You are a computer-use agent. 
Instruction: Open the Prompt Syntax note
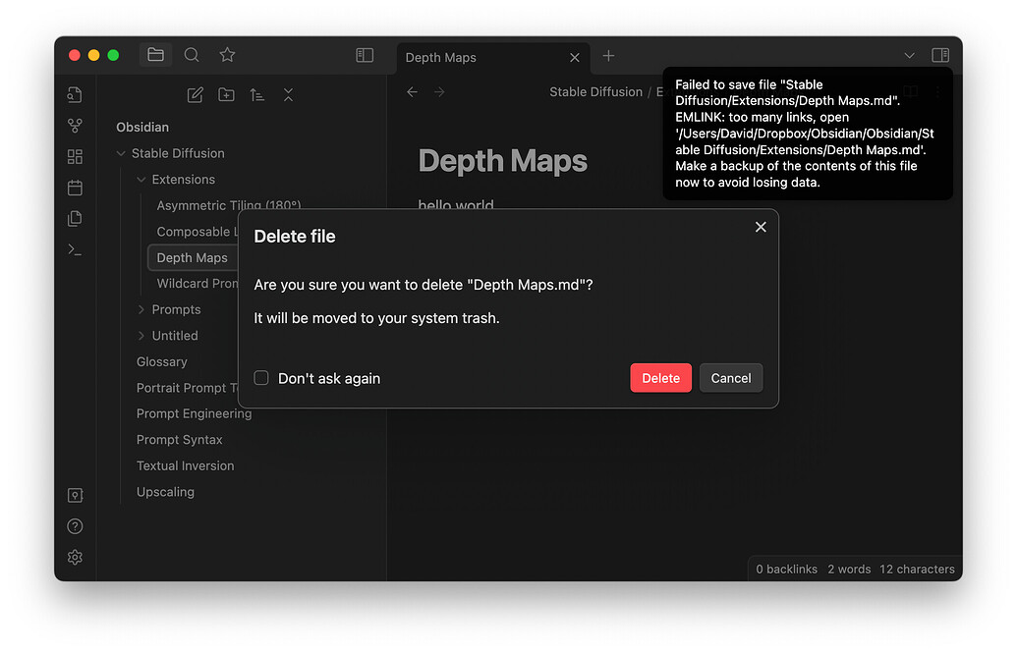pos(179,440)
